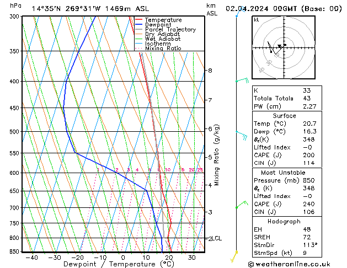The image size is (347, 268).
Task: Click the '-40' temperature axis label
Action: 31,258
